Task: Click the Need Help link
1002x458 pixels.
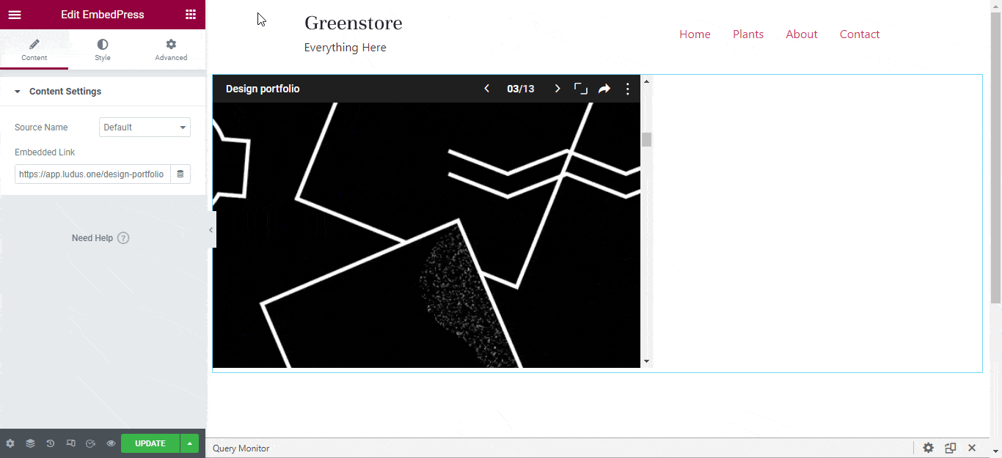Action: coord(100,238)
